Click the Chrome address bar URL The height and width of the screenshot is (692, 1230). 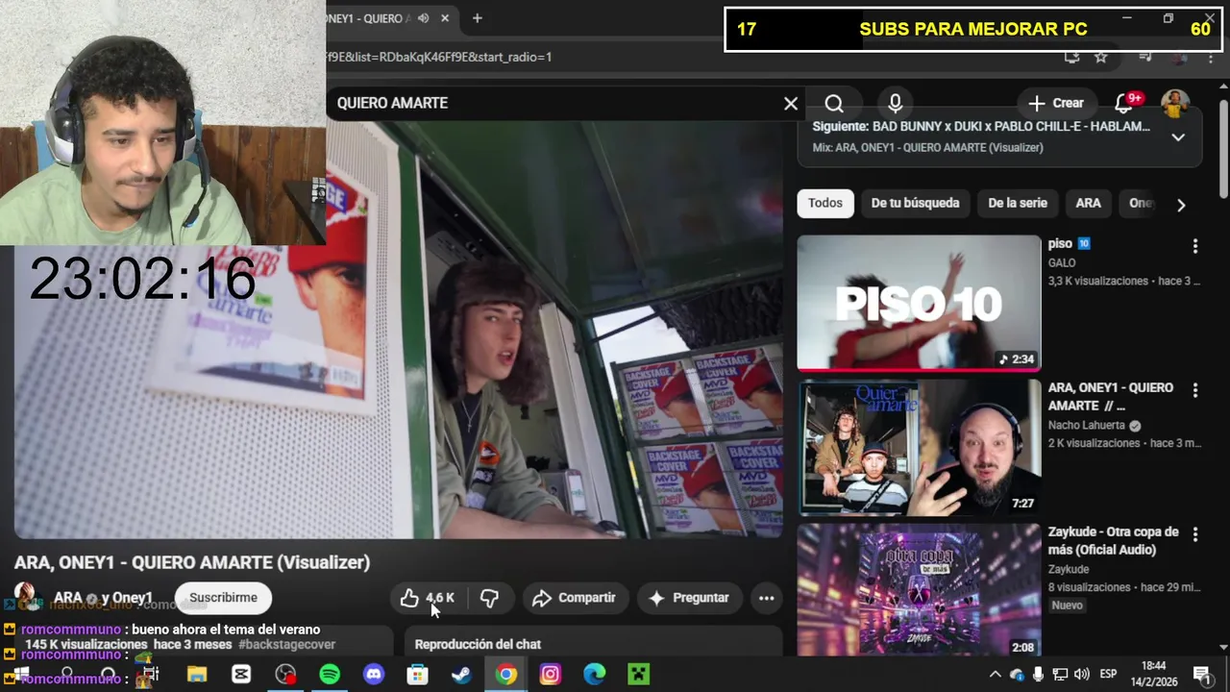click(439, 57)
